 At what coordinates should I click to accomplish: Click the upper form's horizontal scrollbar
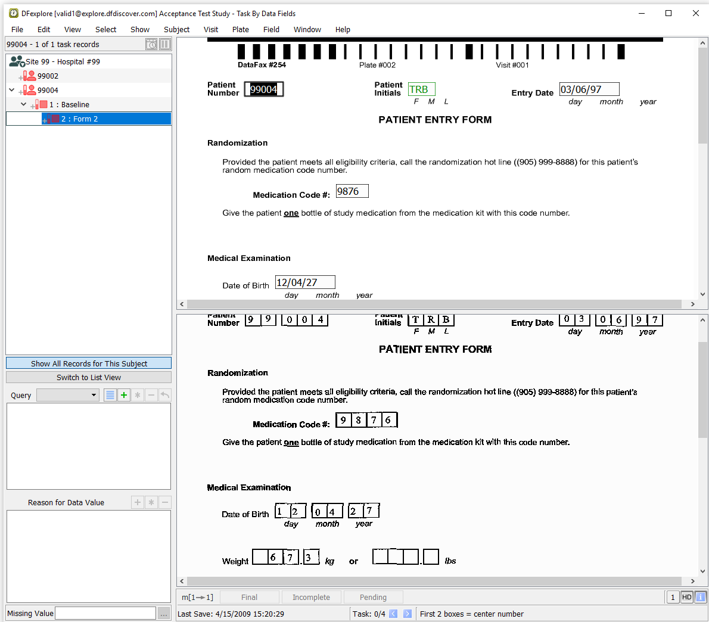[x=434, y=304]
